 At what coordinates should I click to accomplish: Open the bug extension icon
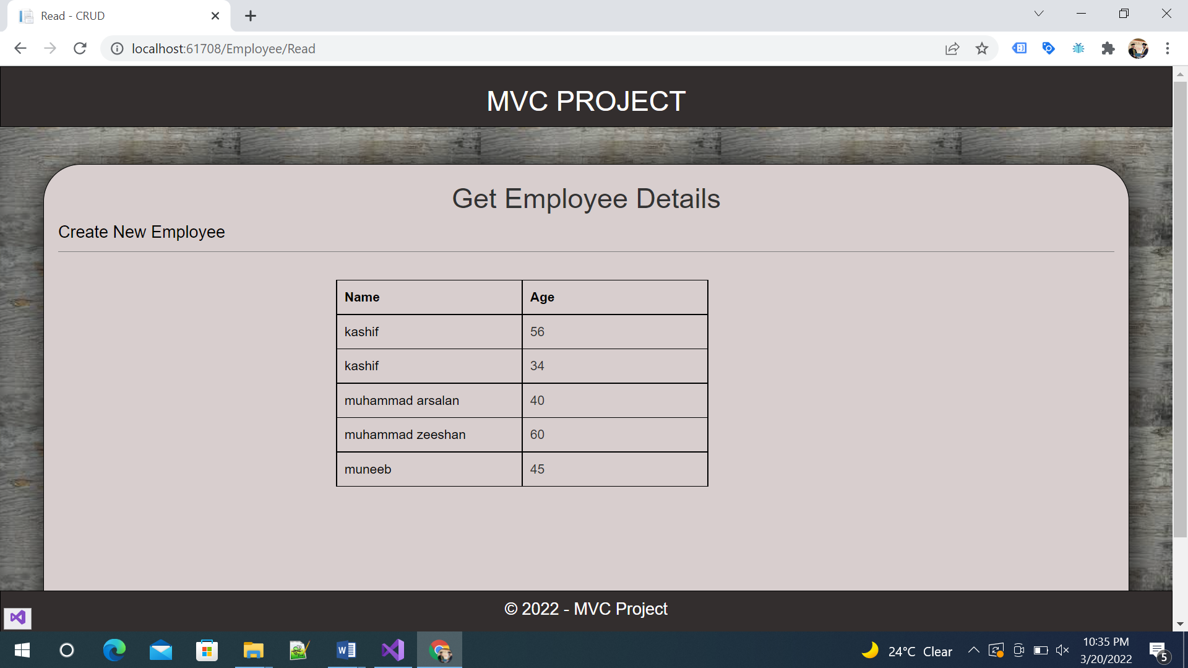point(1078,48)
